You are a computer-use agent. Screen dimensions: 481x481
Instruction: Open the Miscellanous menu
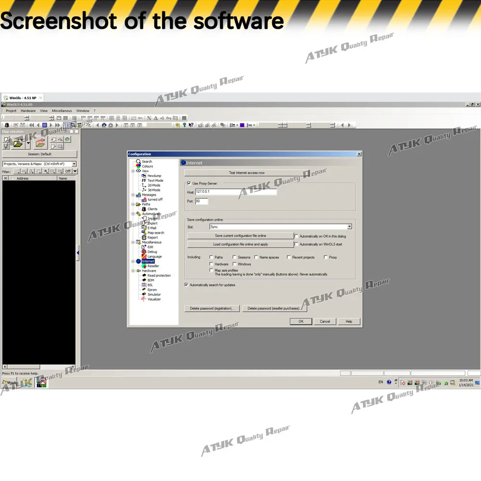click(x=62, y=111)
